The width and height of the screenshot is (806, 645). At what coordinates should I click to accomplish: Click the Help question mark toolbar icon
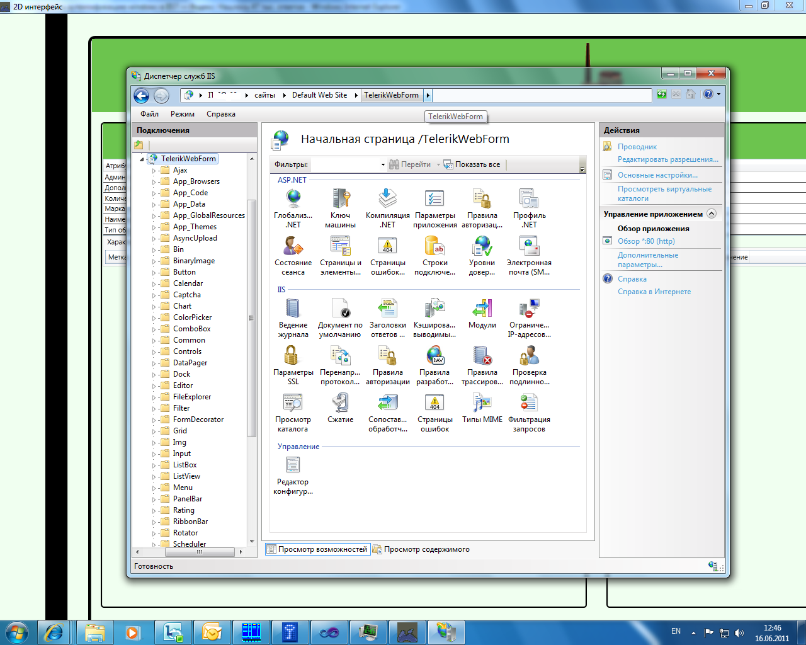pos(708,94)
